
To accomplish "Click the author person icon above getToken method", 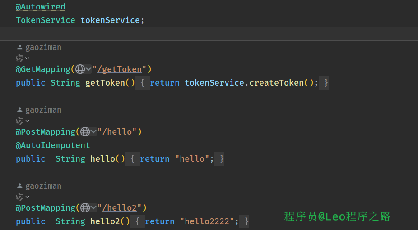I will click(19, 47).
